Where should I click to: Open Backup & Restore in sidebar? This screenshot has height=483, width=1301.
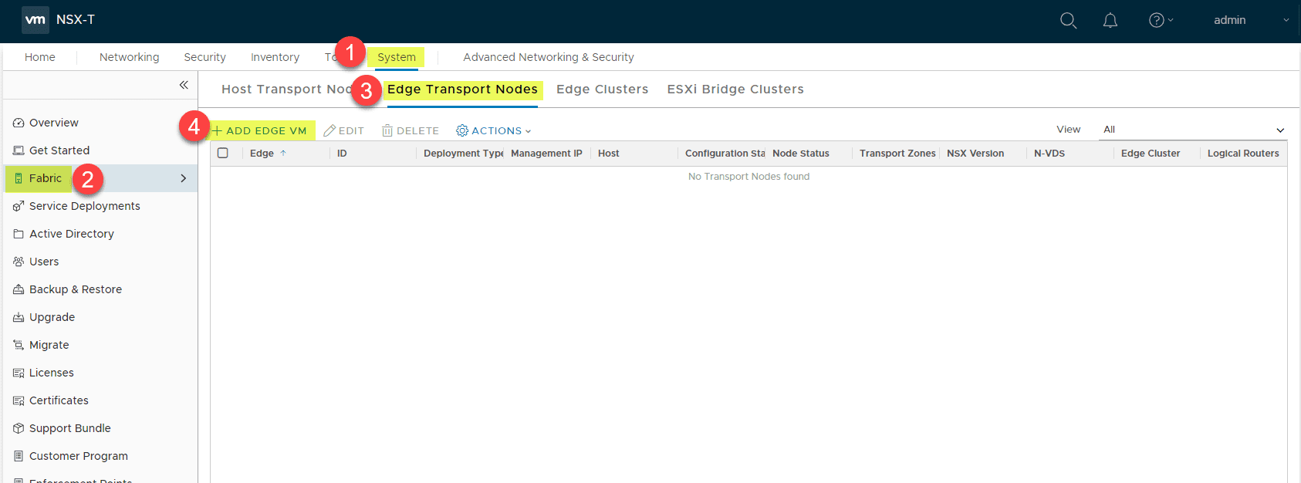pyautogui.click(x=76, y=289)
